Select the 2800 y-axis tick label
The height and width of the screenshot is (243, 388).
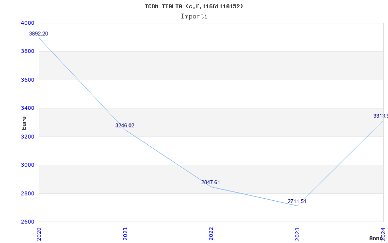pyautogui.click(x=28, y=193)
